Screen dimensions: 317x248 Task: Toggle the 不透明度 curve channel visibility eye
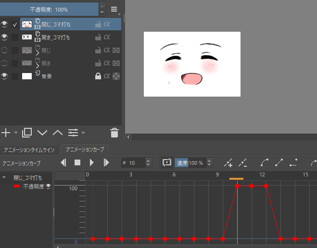(x=49, y=186)
